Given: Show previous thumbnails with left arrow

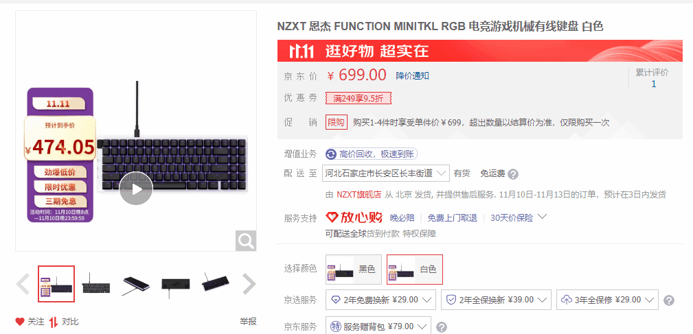Looking at the screenshot, I should [x=23, y=284].
